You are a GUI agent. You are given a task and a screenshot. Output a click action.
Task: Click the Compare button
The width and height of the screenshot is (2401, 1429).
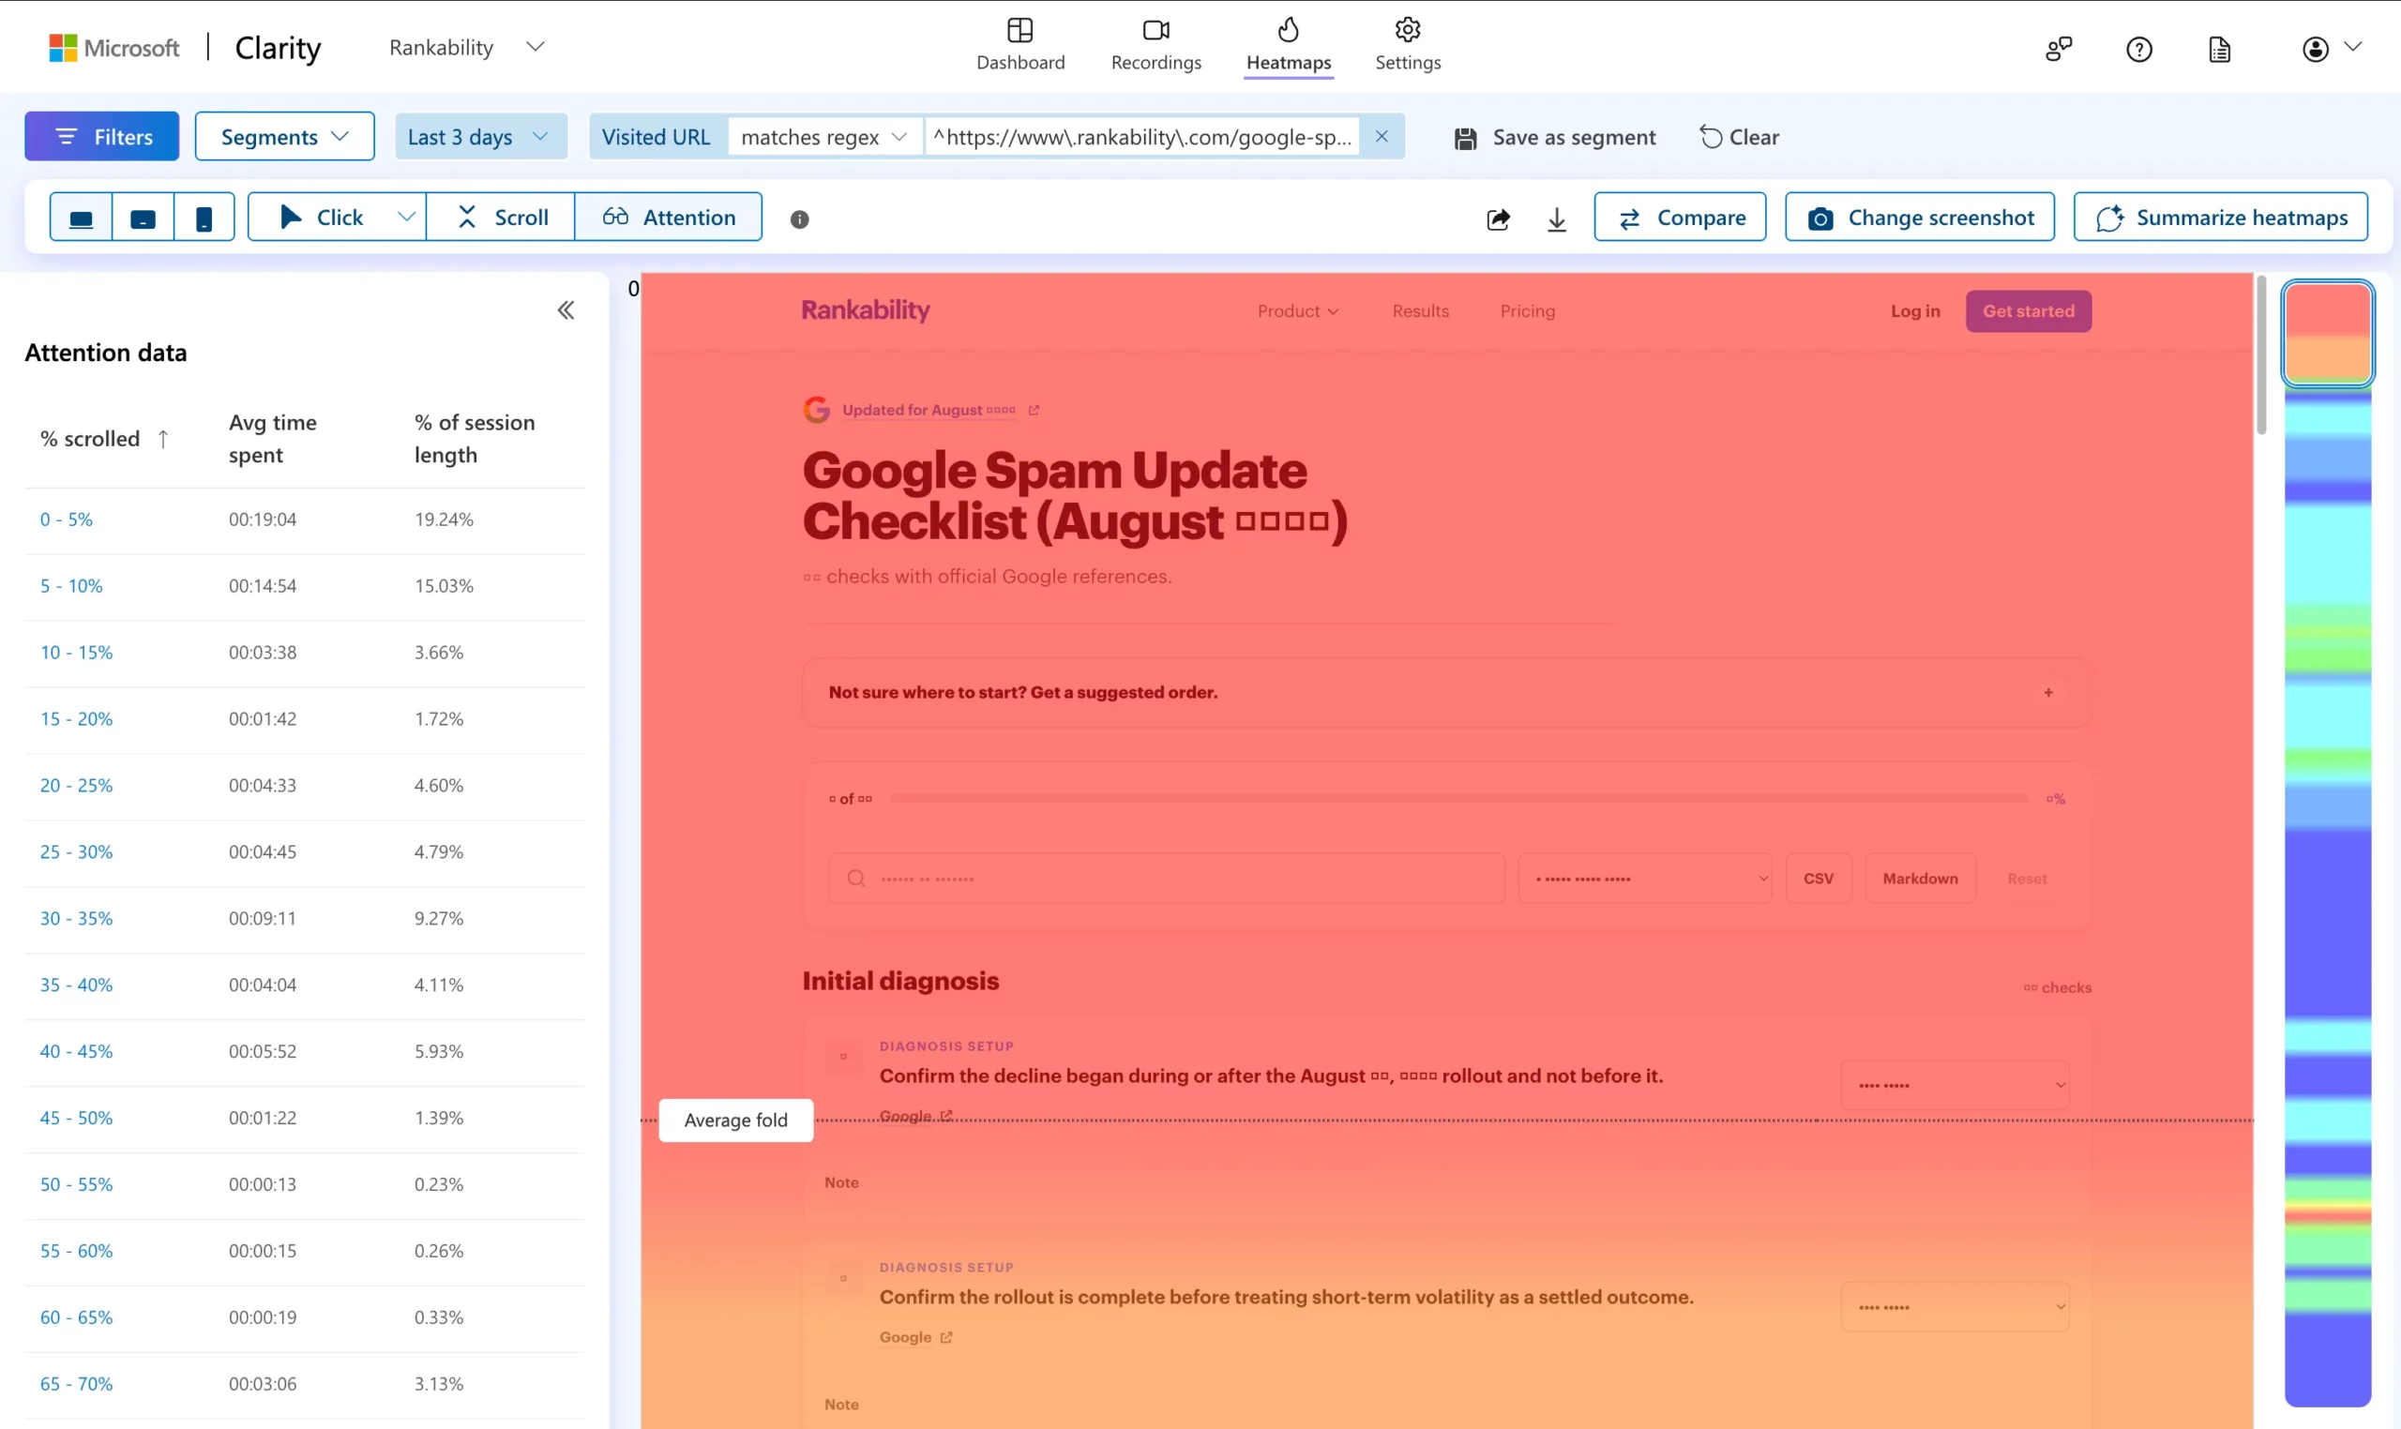[x=1680, y=218]
